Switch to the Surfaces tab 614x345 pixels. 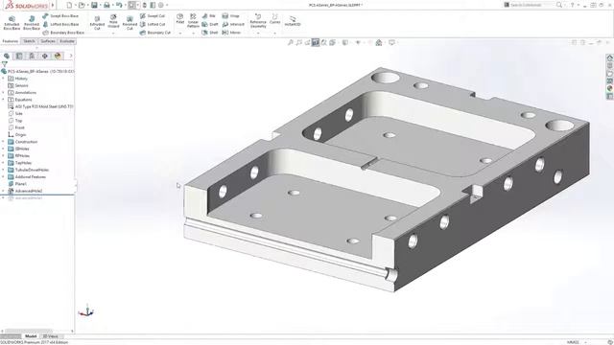[x=48, y=41]
